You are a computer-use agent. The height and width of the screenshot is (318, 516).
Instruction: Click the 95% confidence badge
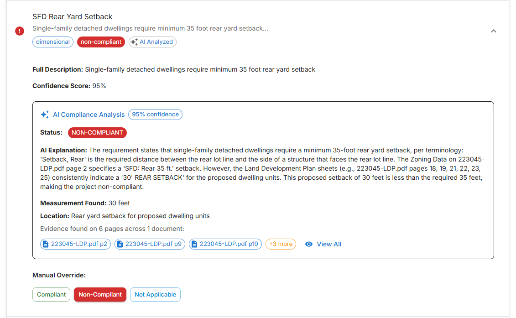(155, 115)
